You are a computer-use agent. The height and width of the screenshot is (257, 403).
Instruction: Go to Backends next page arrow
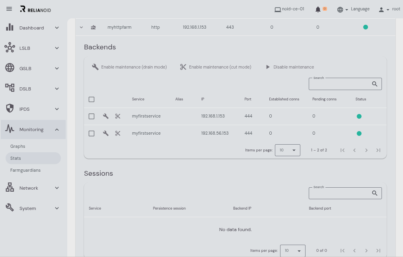tap(366, 150)
